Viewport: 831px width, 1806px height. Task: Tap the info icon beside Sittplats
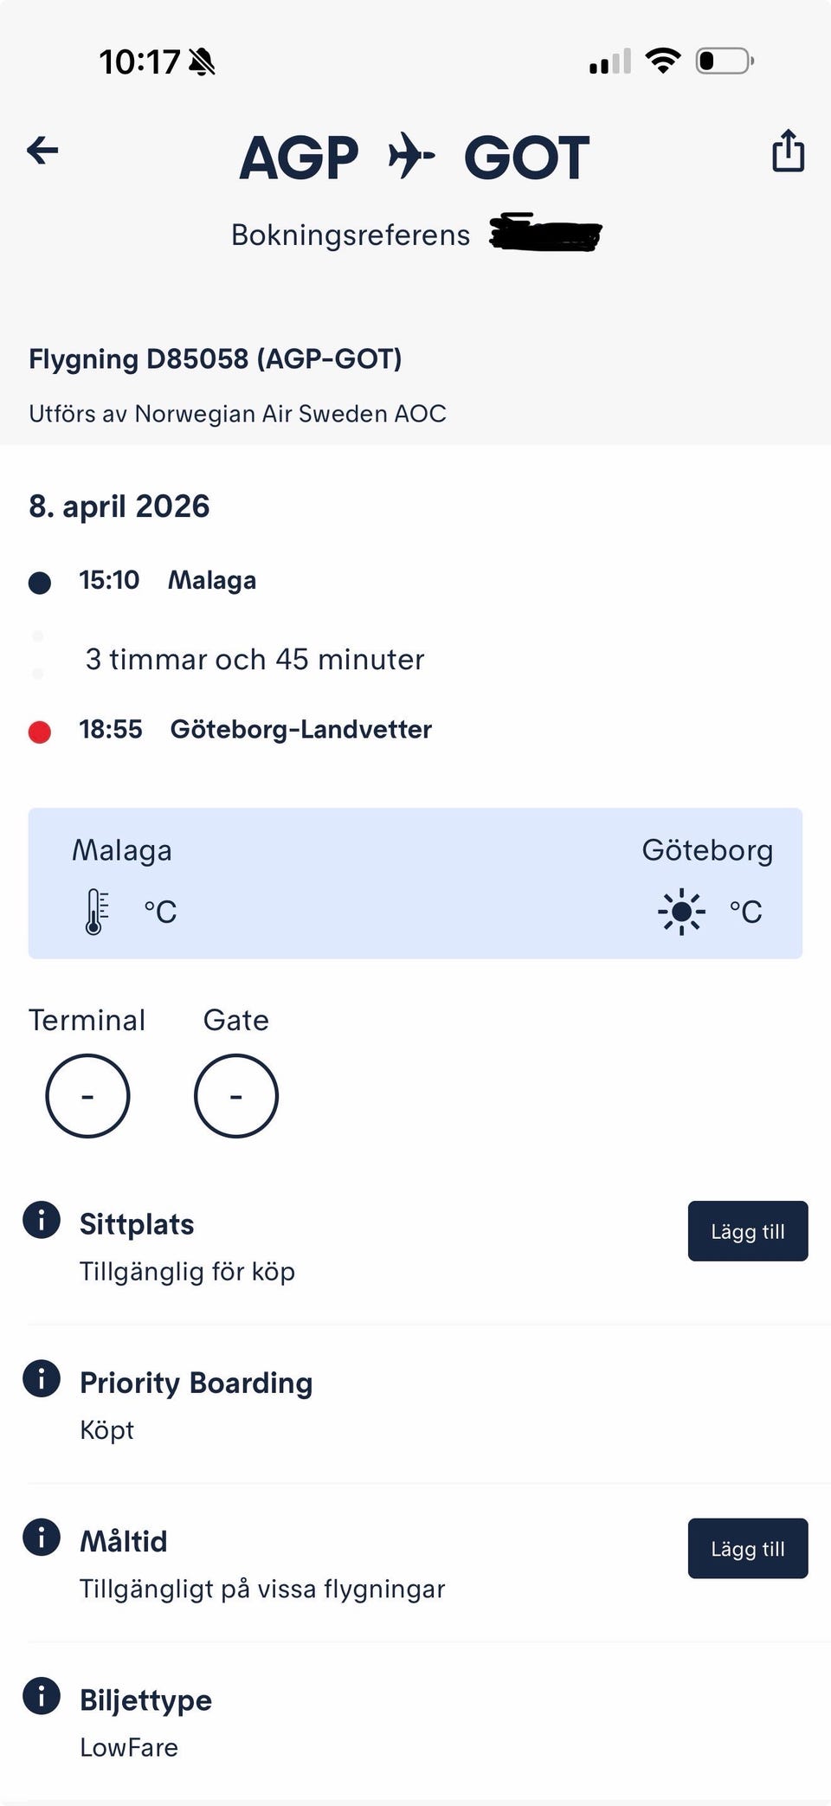pos(42,1220)
